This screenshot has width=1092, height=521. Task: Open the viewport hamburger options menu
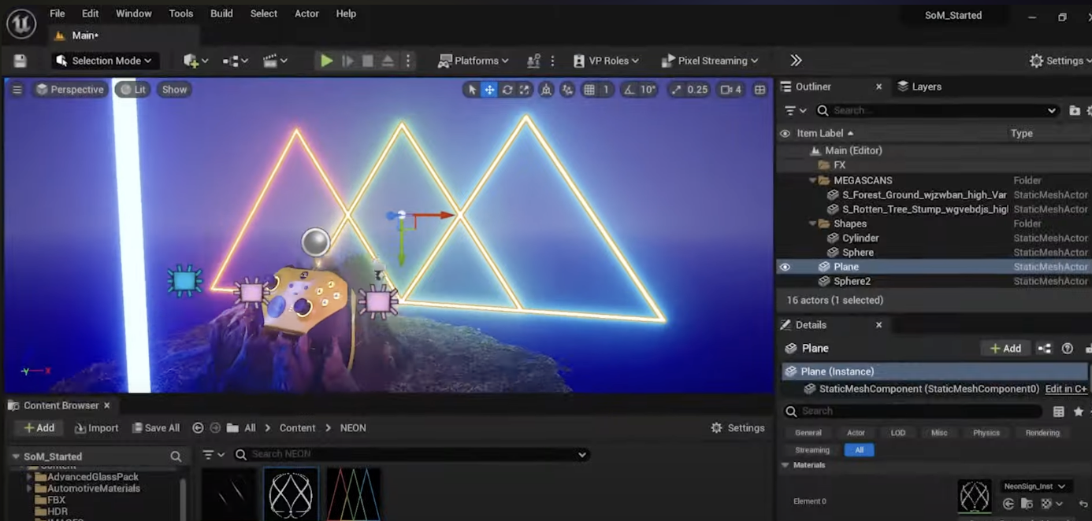click(x=17, y=90)
